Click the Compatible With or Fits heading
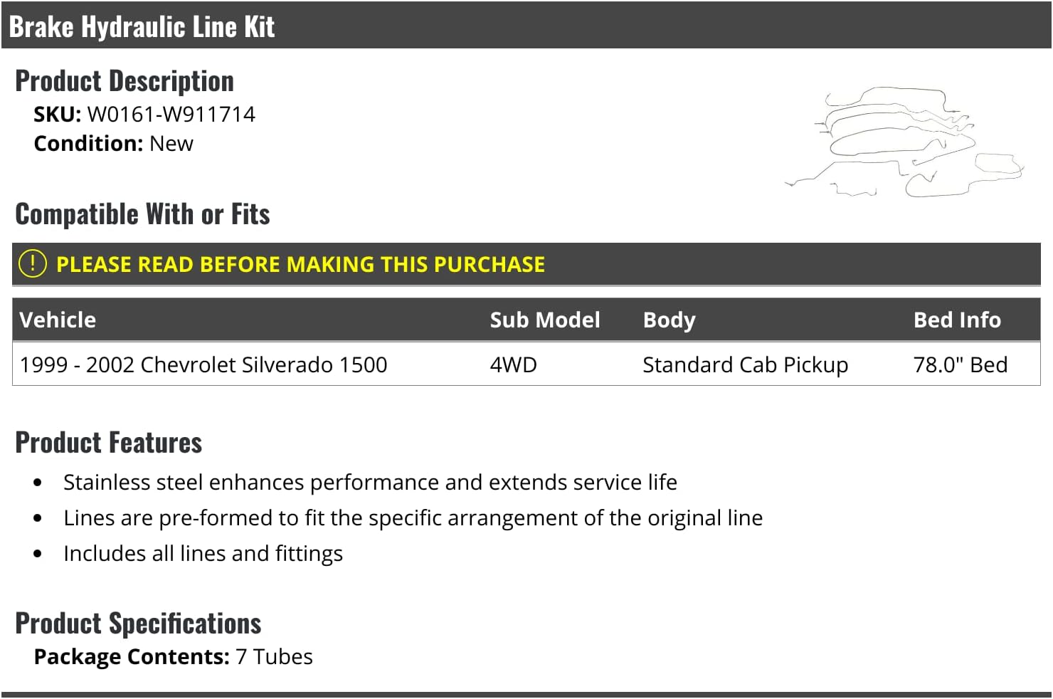The image size is (1053, 699). (x=142, y=214)
